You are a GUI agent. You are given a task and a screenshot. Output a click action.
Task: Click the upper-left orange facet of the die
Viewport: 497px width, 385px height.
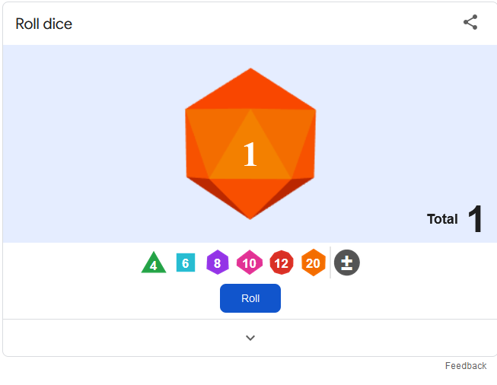click(x=215, y=133)
